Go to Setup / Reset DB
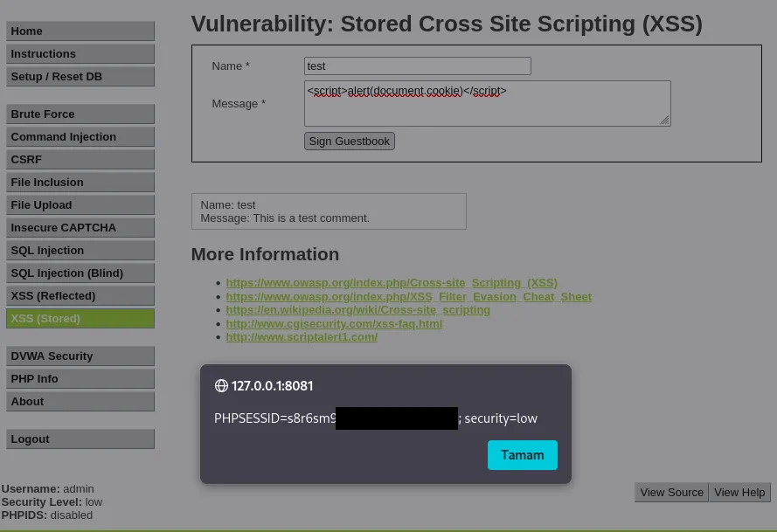 tap(80, 76)
